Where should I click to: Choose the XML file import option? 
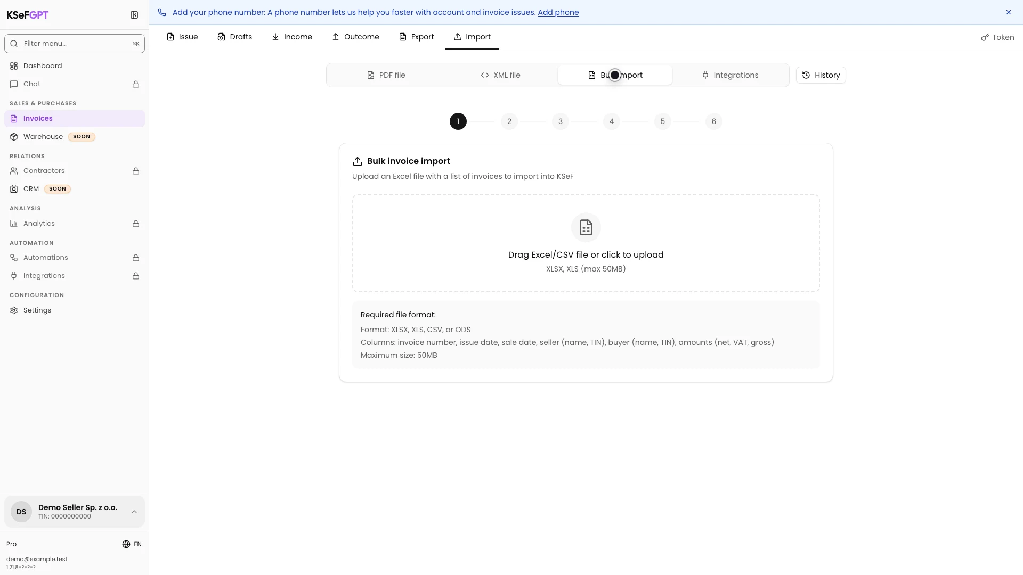tap(500, 75)
